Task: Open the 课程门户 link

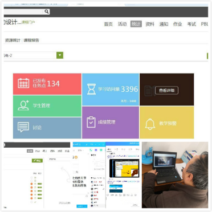Action: pyautogui.click(x=28, y=22)
